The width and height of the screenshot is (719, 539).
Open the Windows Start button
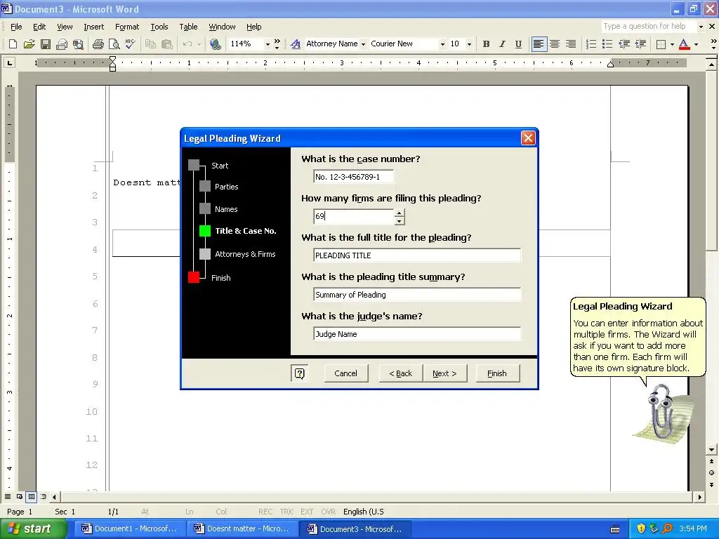pyautogui.click(x=34, y=528)
